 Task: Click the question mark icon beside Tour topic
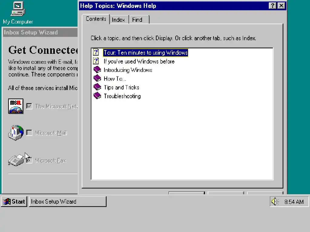coord(96,52)
